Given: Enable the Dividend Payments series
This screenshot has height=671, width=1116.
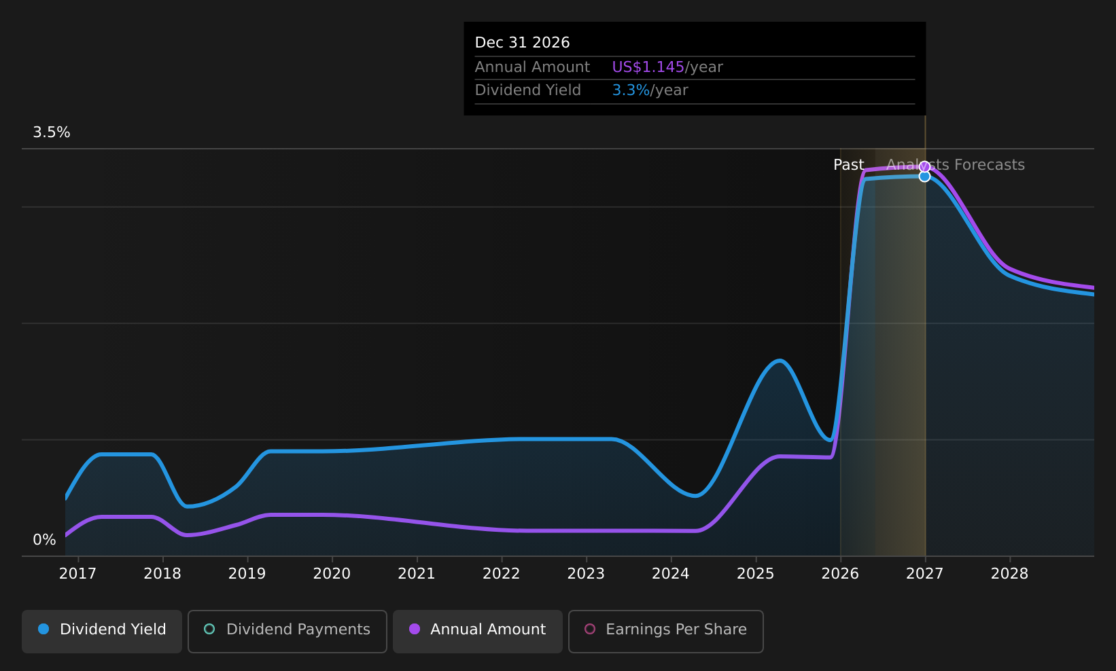Looking at the screenshot, I should [x=287, y=631].
